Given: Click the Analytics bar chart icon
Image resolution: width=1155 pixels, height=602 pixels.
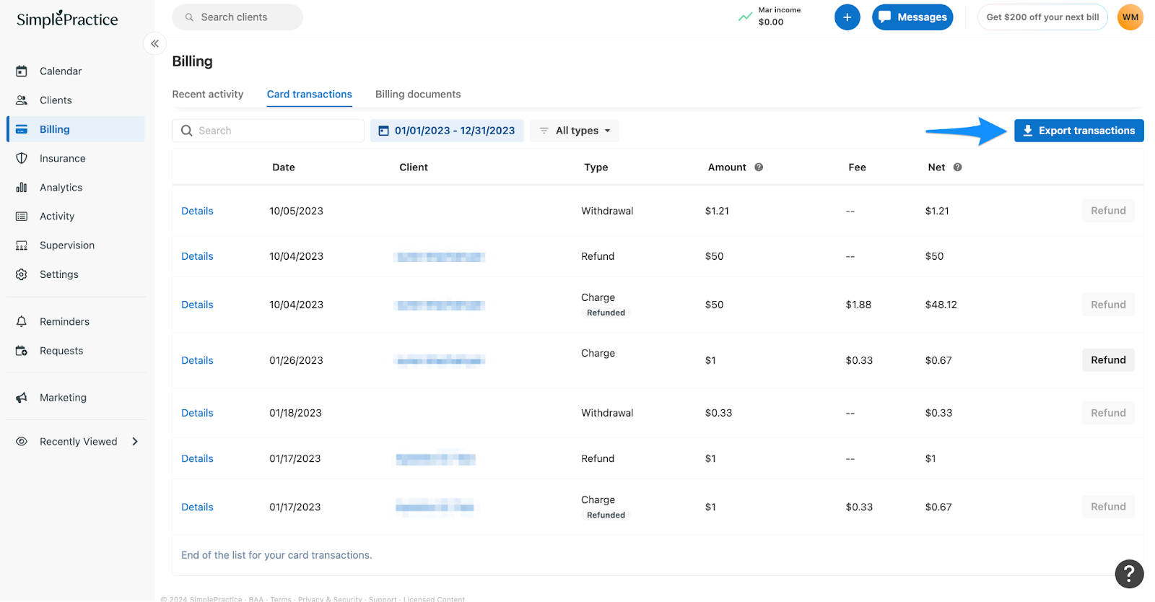Looking at the screenshot, I should [22, 188].
